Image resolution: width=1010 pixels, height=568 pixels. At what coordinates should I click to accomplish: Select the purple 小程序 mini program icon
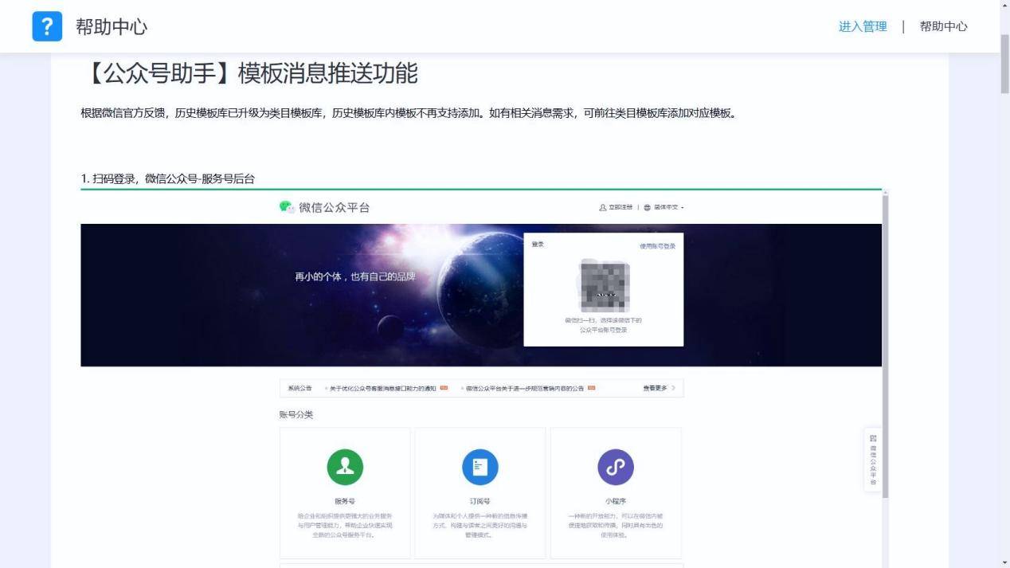(x=616, y=467)
